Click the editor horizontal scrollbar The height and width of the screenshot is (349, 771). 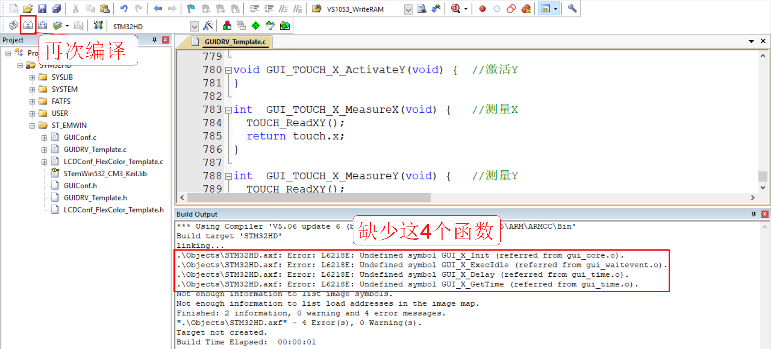pos(308,198)
